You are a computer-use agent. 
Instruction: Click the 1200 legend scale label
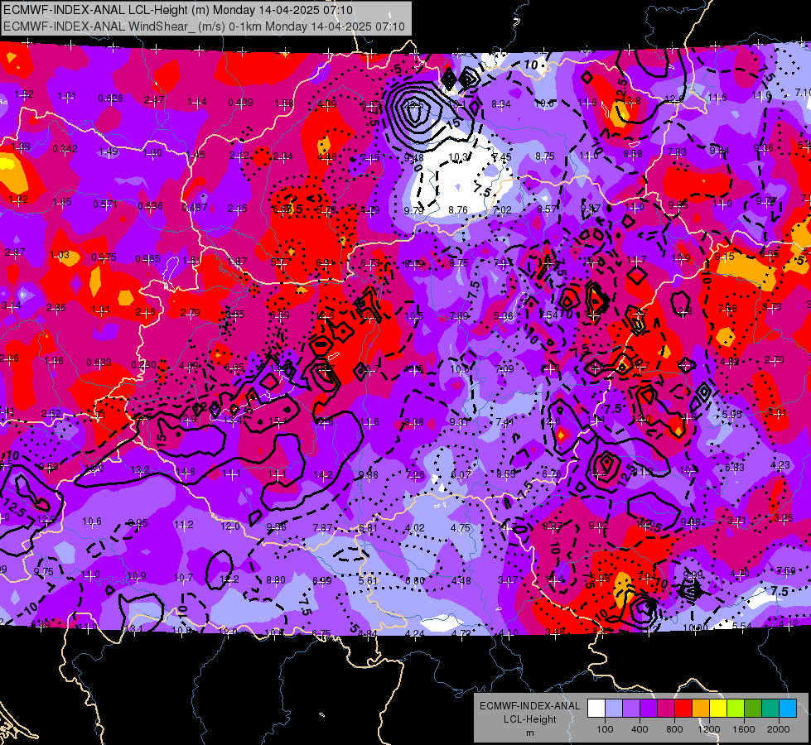[x=708, y=729]
